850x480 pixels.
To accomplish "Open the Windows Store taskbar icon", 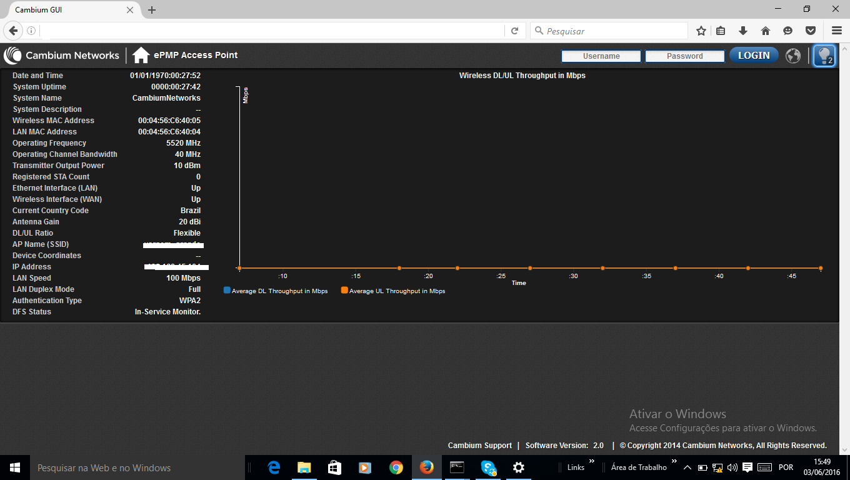I will pos(335,467).
